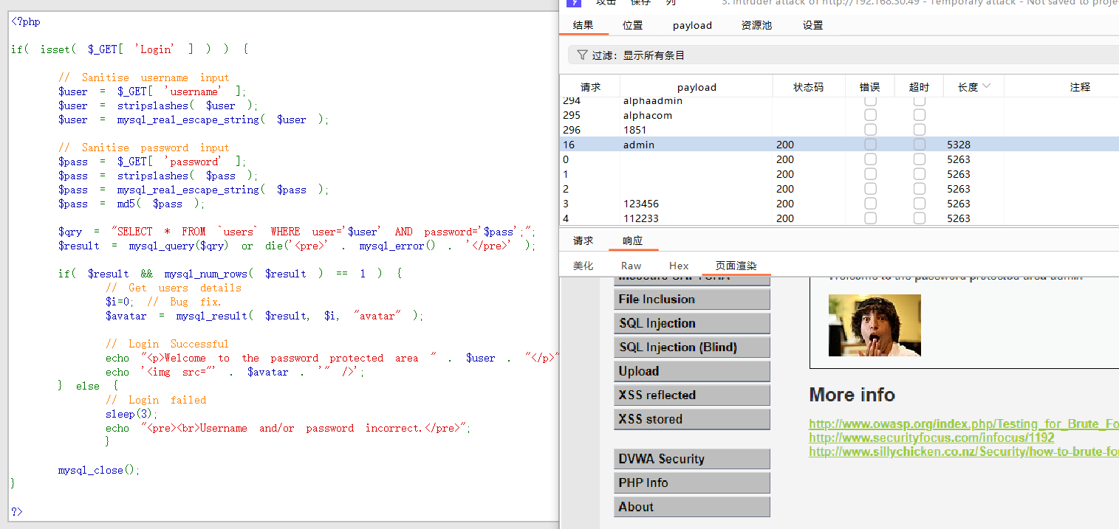Open XSS stored menu item
Screen dimensions: 1119x529
click(x=692, y=419)
